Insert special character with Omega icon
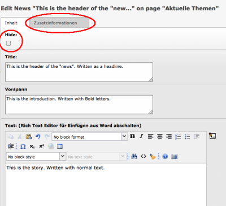The image size is (226, 206). 23,147
